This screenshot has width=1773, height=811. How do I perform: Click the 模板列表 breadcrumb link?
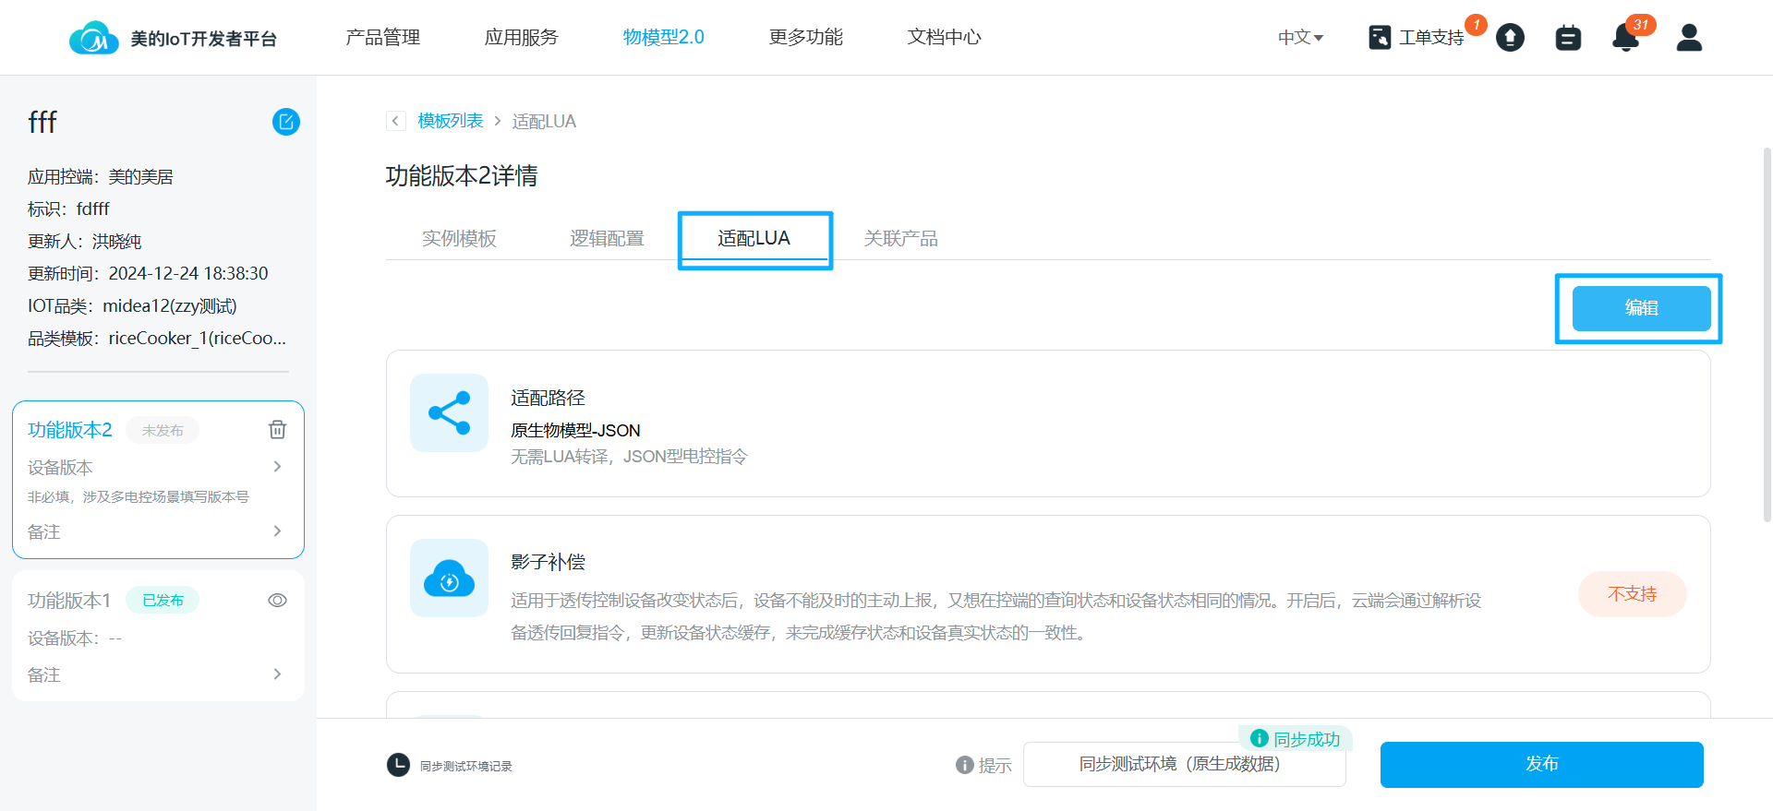click(x=450, y=121)
